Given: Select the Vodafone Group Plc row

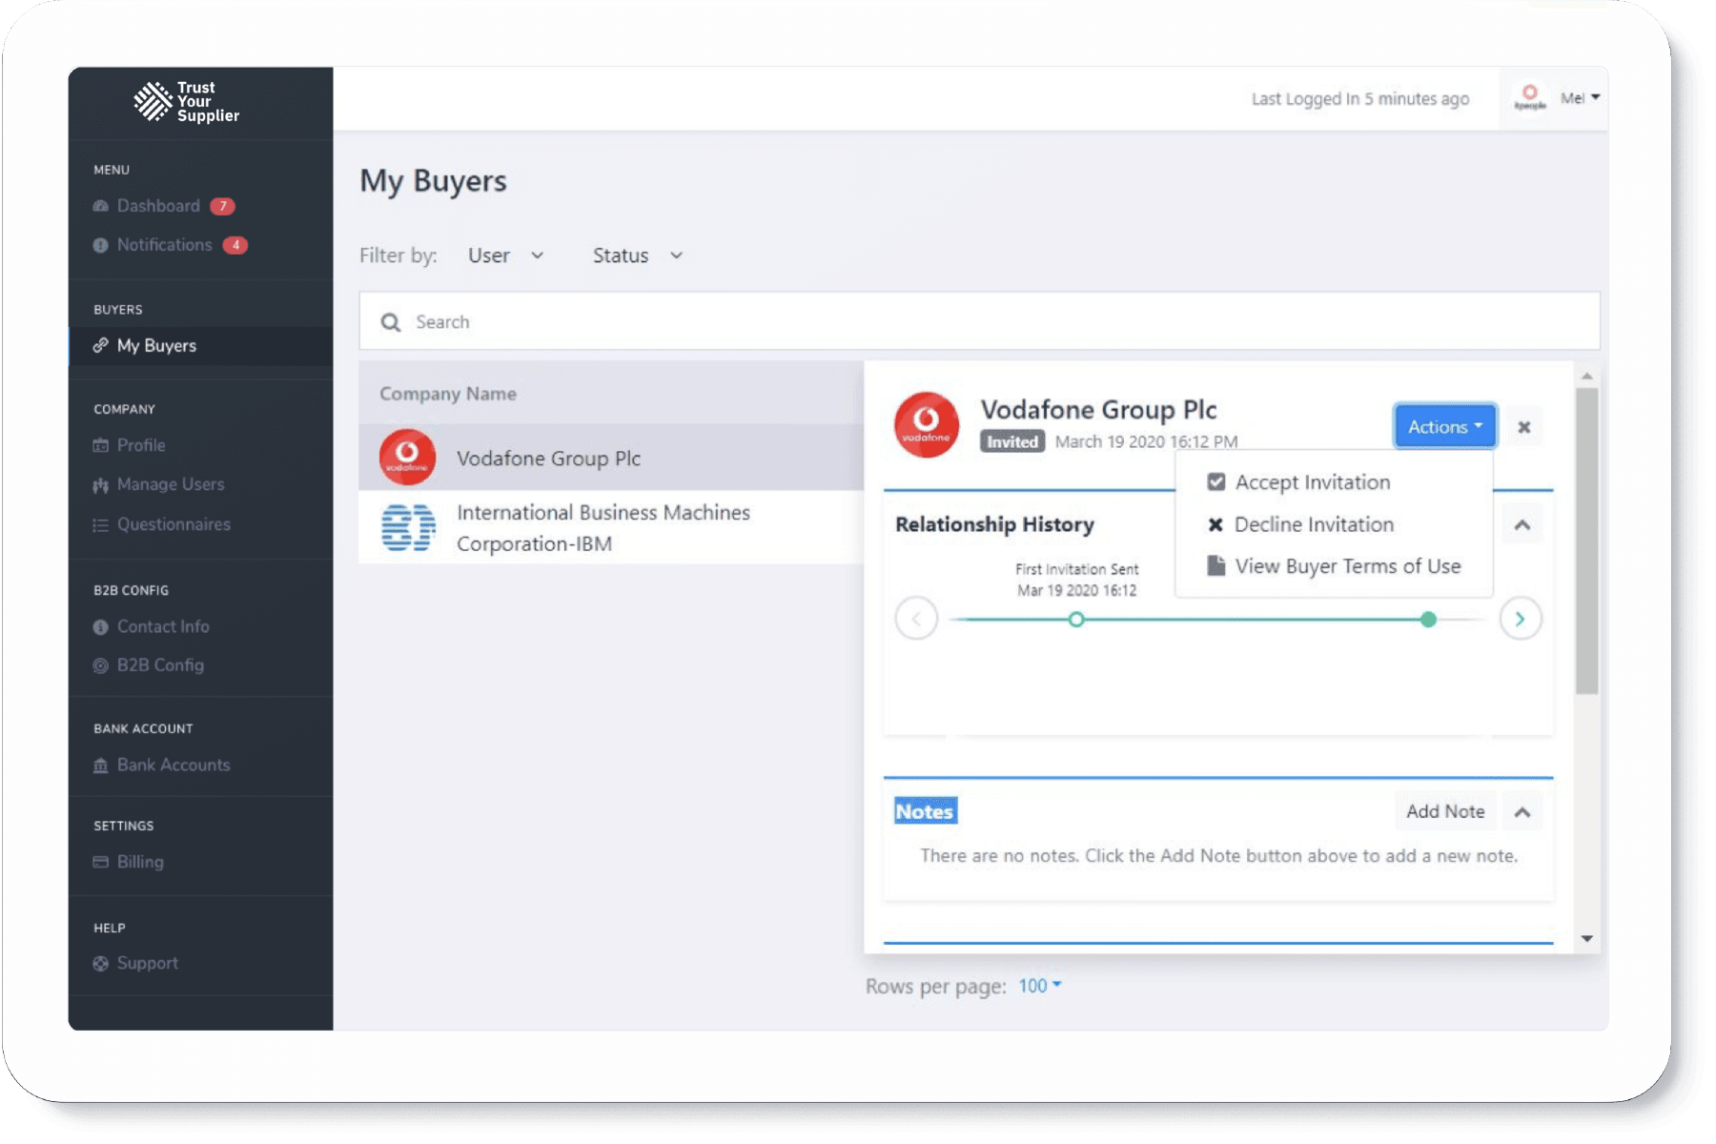Looking at the screenshot, I should tap(611, 458).
